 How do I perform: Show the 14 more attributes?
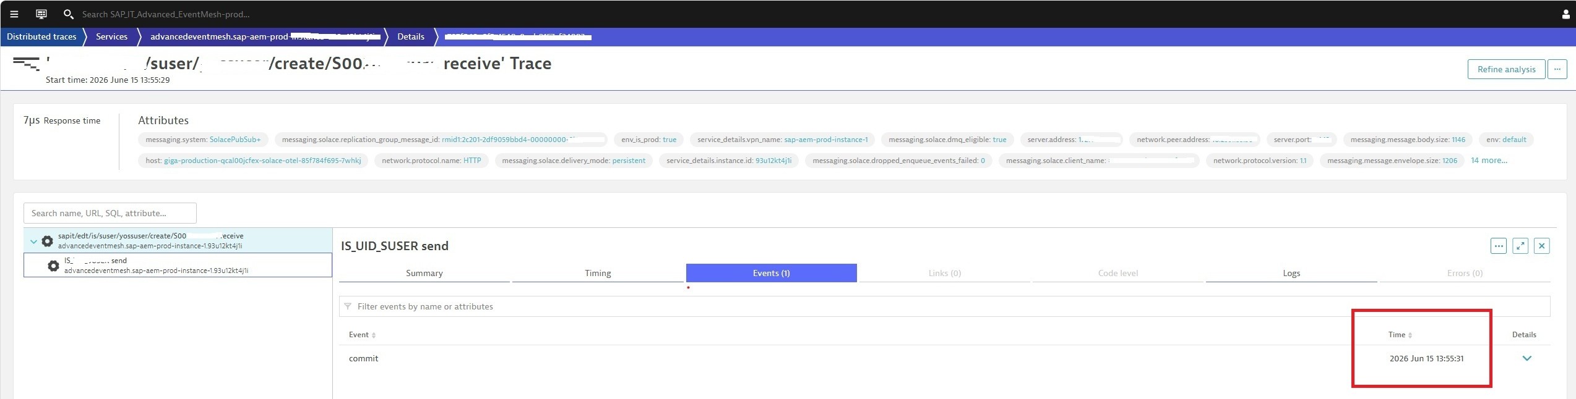1489,161
